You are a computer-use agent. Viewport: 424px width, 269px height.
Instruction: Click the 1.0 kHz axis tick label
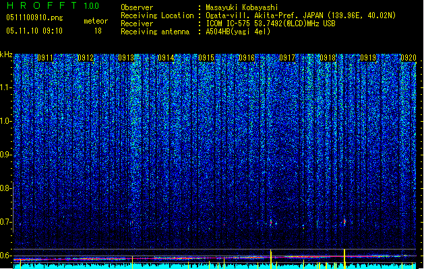coord(5,121)
